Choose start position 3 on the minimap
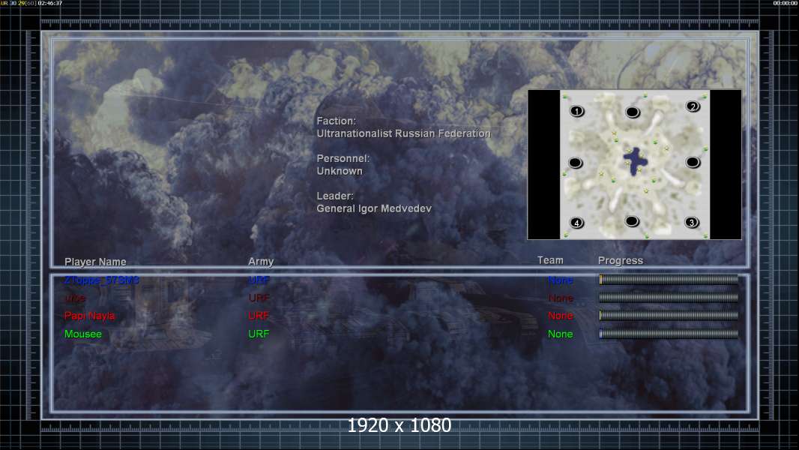This screenshot has width=799, height=450. pos(692,222)
